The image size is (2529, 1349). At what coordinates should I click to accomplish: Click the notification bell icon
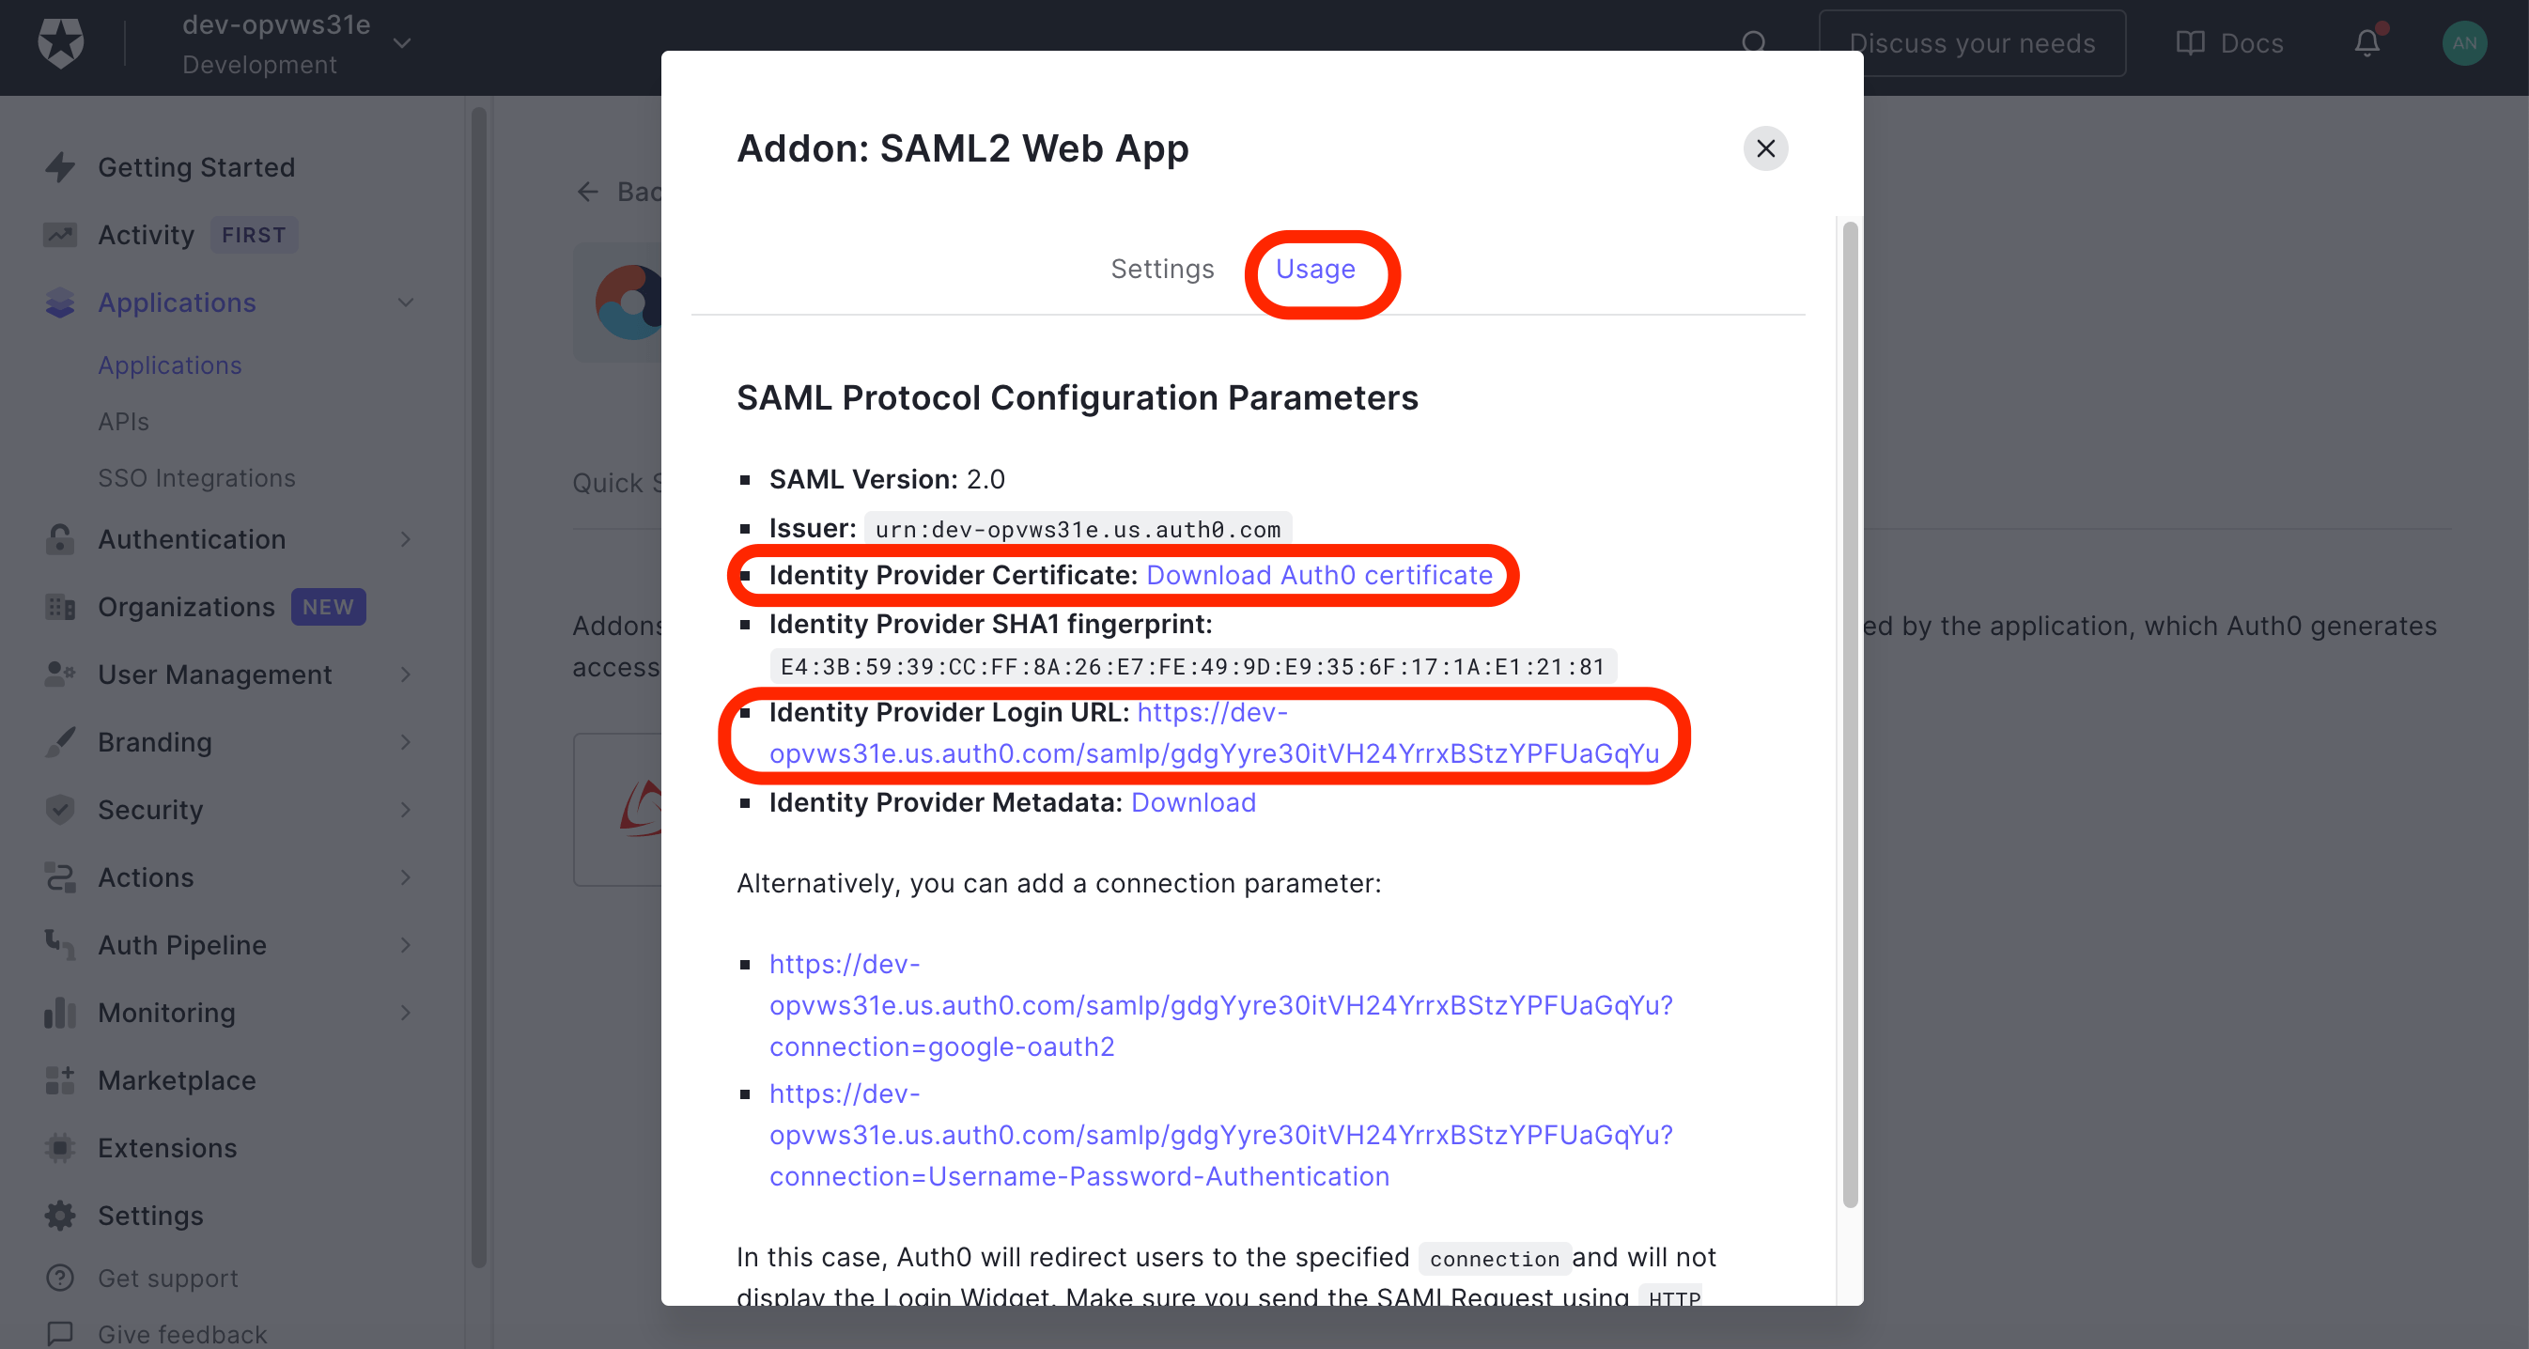click(2368, 43)
